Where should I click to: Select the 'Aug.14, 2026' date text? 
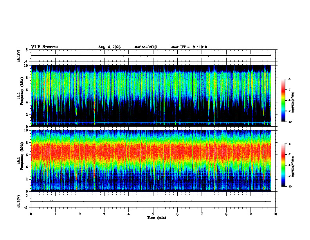[x=109, y=47]
